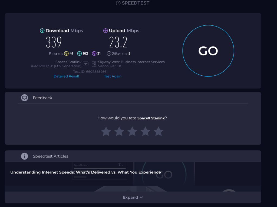This screenshot has width=277, height=207.
Task: Click the server icon beside Skyway West
Action: pos(94,64)
